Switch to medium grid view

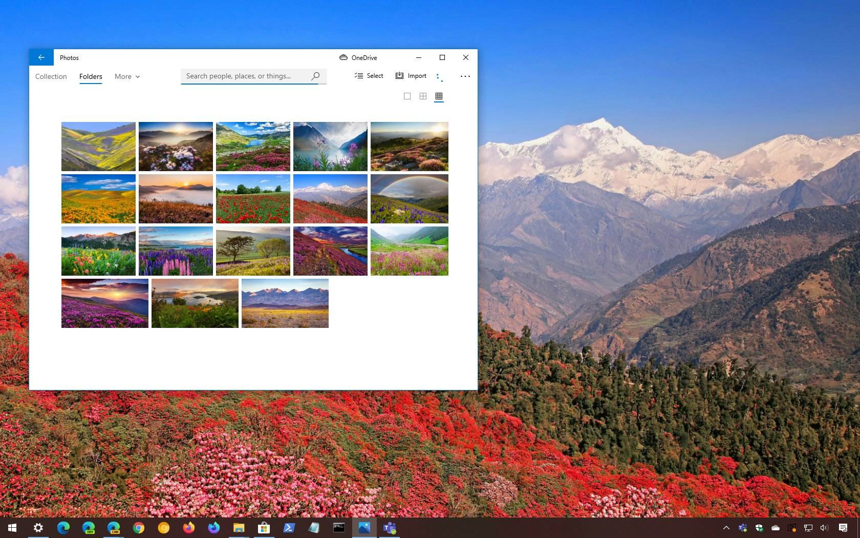point(423,96)
